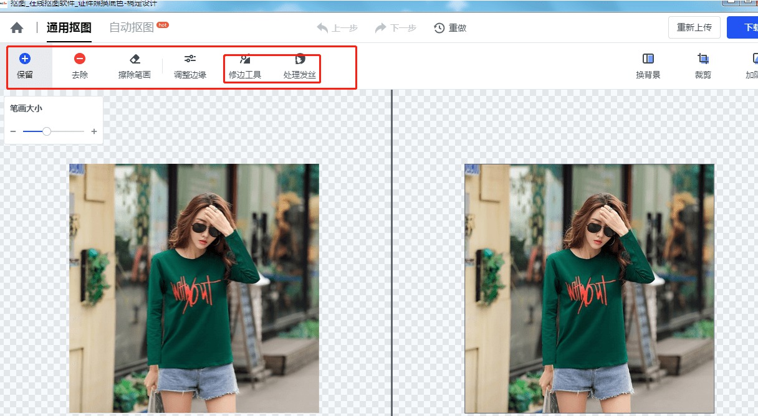This screenshot has height=416, width=758.
Task: Click the 下一步 redo button
Action: tap(395, 28)
